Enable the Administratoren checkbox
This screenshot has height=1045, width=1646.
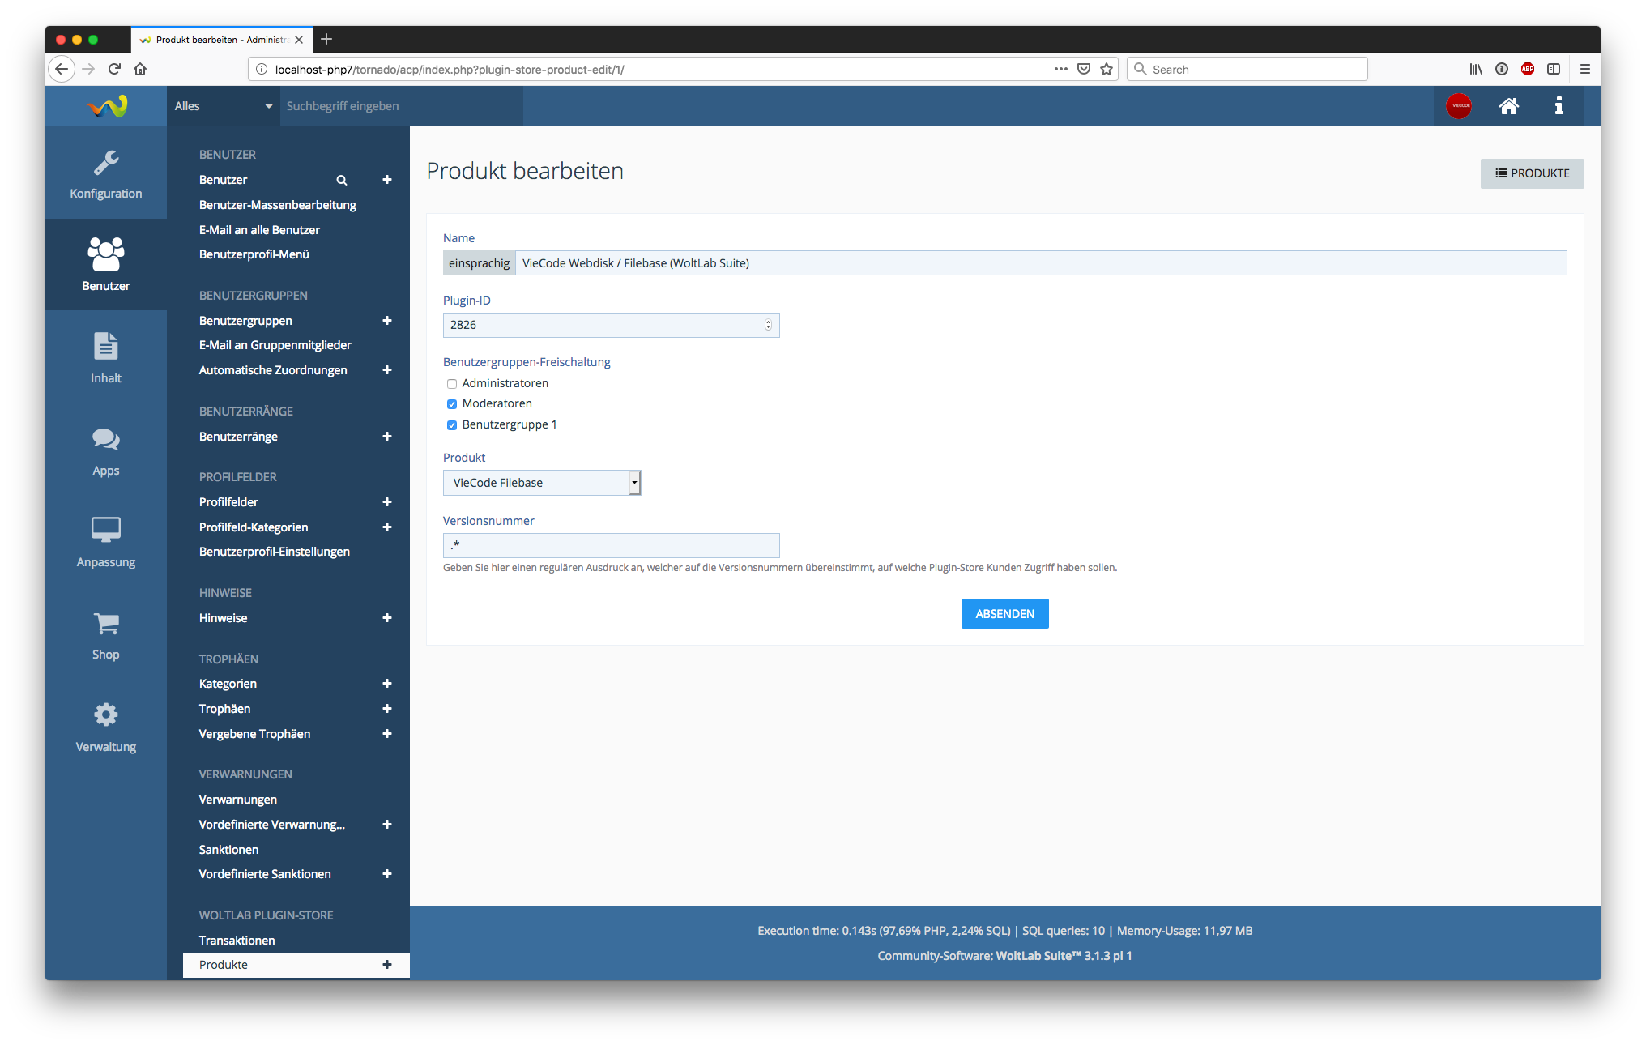pos(452,384)
